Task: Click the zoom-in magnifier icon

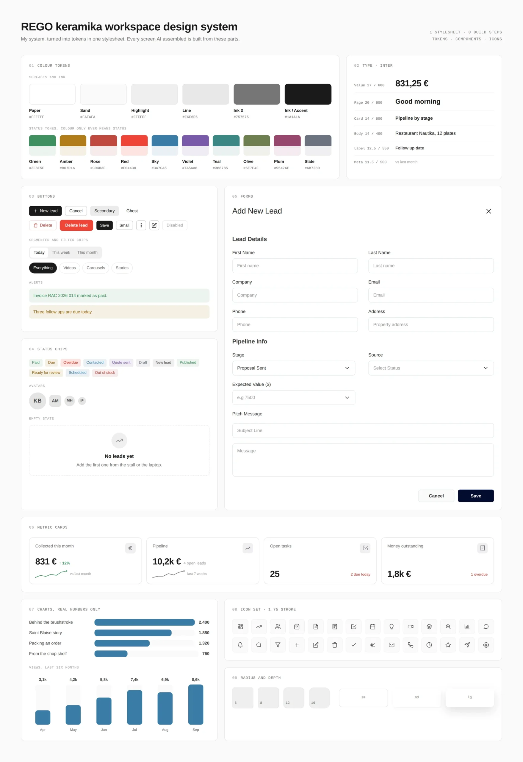Action: pos(448,627)
